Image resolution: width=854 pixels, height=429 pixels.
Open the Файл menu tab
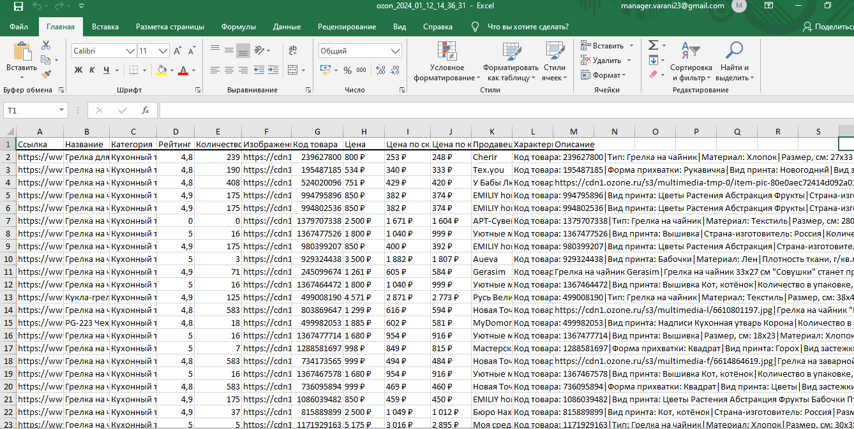click(x=19, y=27)
